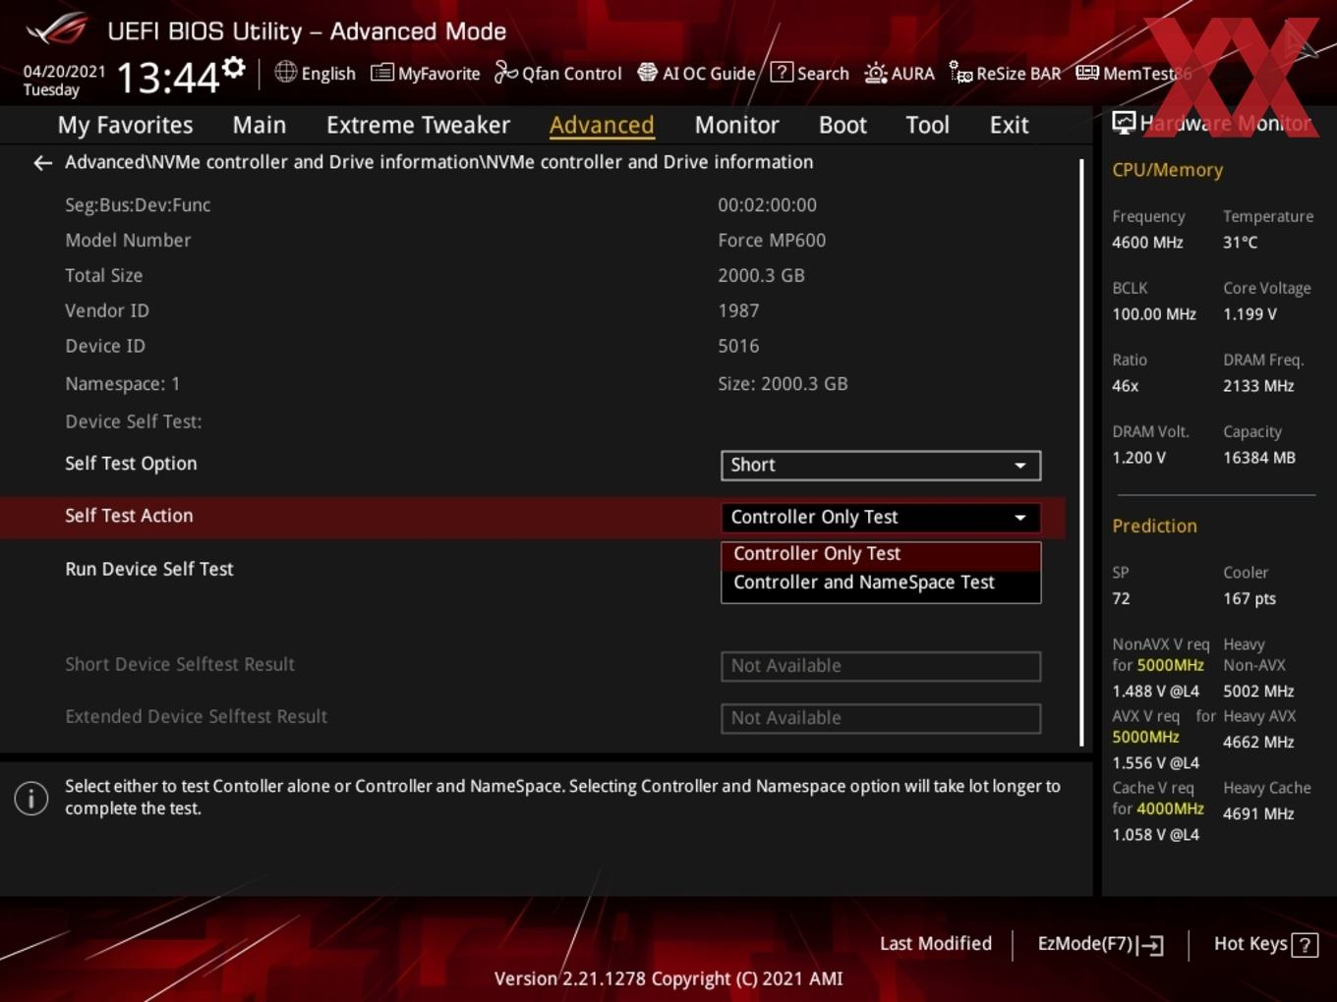The width and height of the screenshot is (1337, 1002).
Task: Open clock settings via the gear icon
Action: pos(234,68)
